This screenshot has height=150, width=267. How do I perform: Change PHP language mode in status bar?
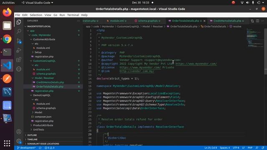(250, 148)
